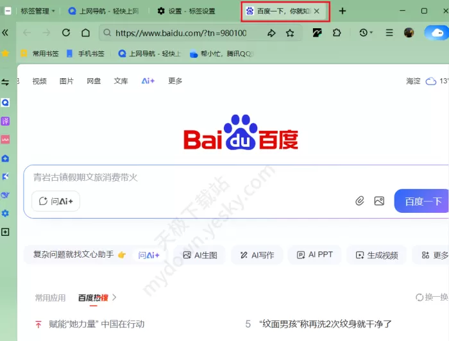
Task: Open the 更多 navigation menu
Action: coord(175,81)
